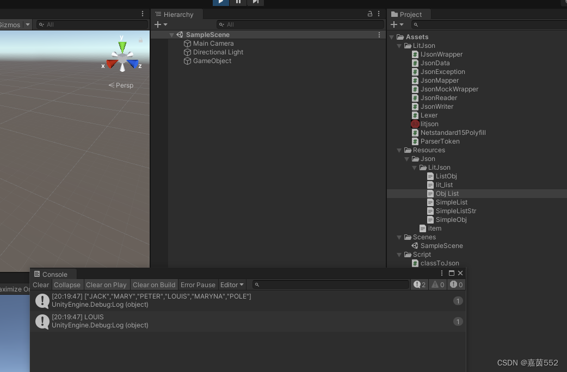Viewport: 567px width, 372px height.
Task: Collapse the Json folder under Resources
Action: tap(407, 159)
